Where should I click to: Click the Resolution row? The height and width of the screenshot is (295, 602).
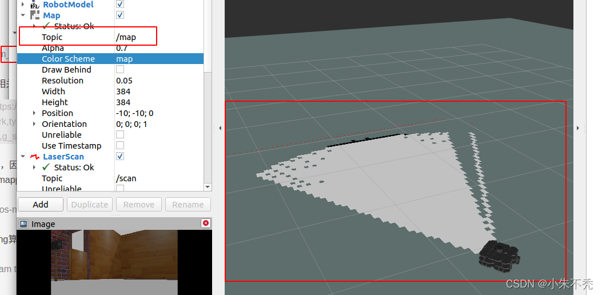110,81
